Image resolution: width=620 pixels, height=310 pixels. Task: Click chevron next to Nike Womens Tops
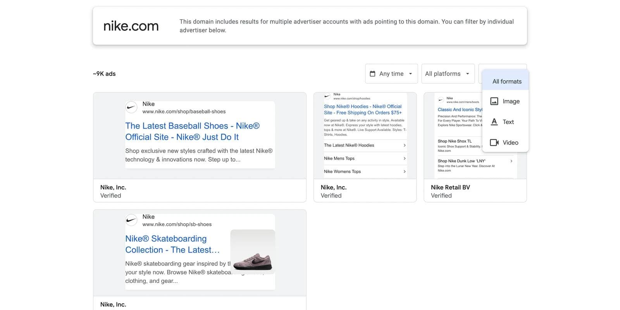(x=405, y=172)
